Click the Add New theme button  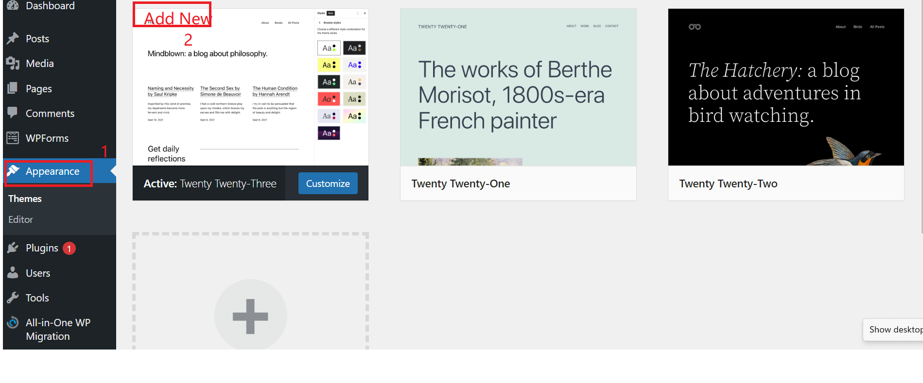tap(177, 18)
